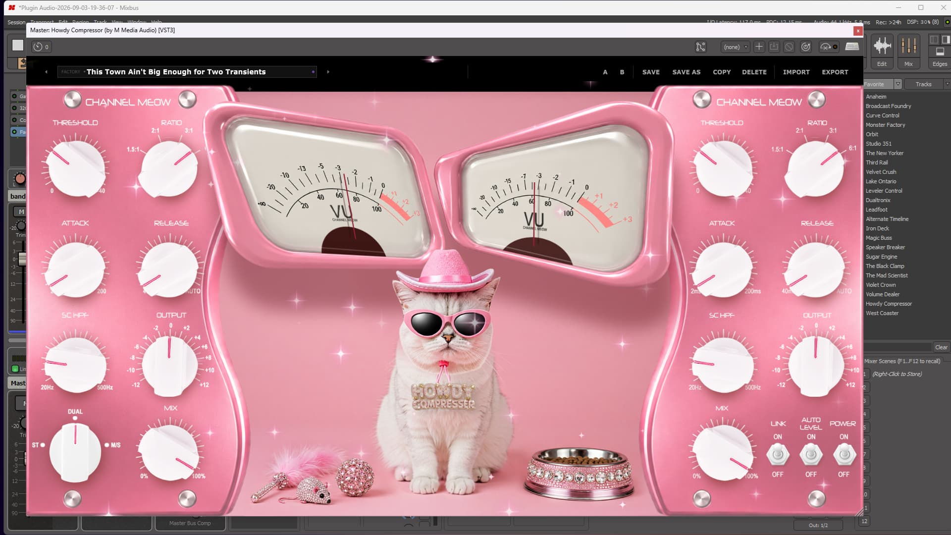Click the next preset arrow

point(328,72)
